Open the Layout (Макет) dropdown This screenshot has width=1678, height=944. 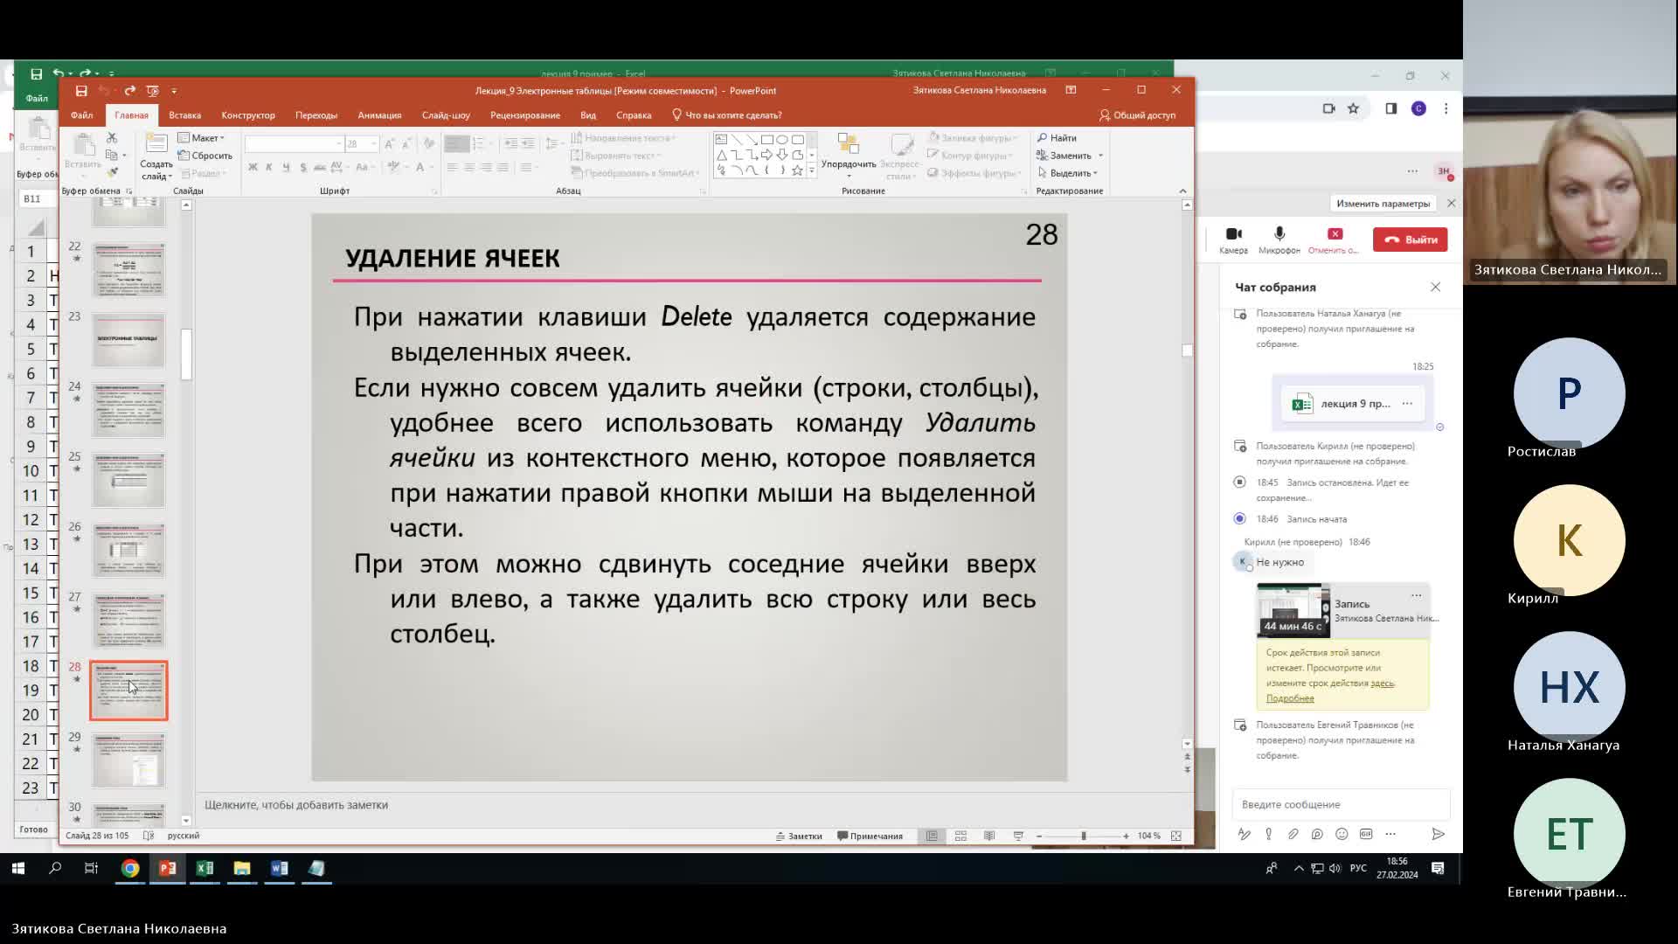click(x=202, y=138)
